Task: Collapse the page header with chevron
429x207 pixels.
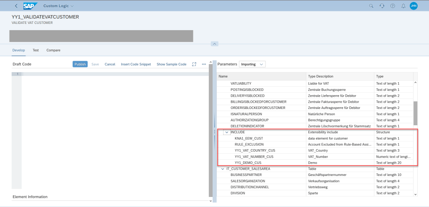Action: pyautogui.click(x=214, y=44)
